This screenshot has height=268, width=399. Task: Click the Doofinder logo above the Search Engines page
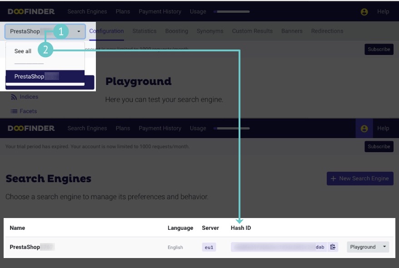pos(31,128)
